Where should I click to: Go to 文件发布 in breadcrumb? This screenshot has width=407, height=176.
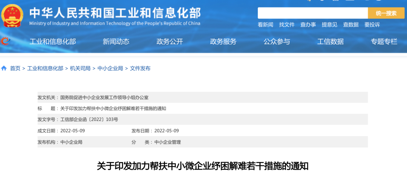[140, 68]
